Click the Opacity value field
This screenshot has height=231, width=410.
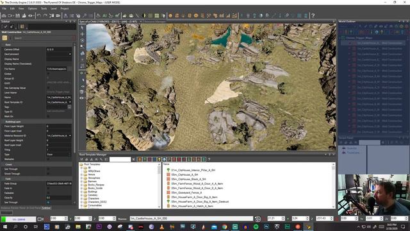(x=59, y=198)
